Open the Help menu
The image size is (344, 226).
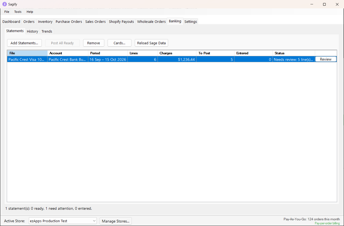[x=30, y=12]
